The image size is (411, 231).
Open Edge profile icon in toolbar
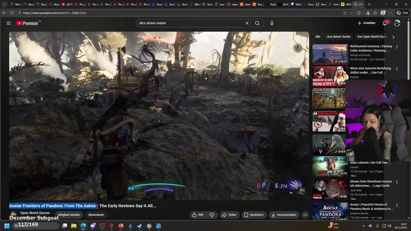click(383, 13)
